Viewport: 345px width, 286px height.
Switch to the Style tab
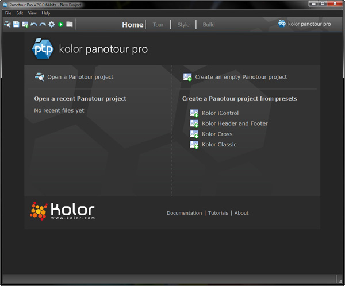click(183, 25)
